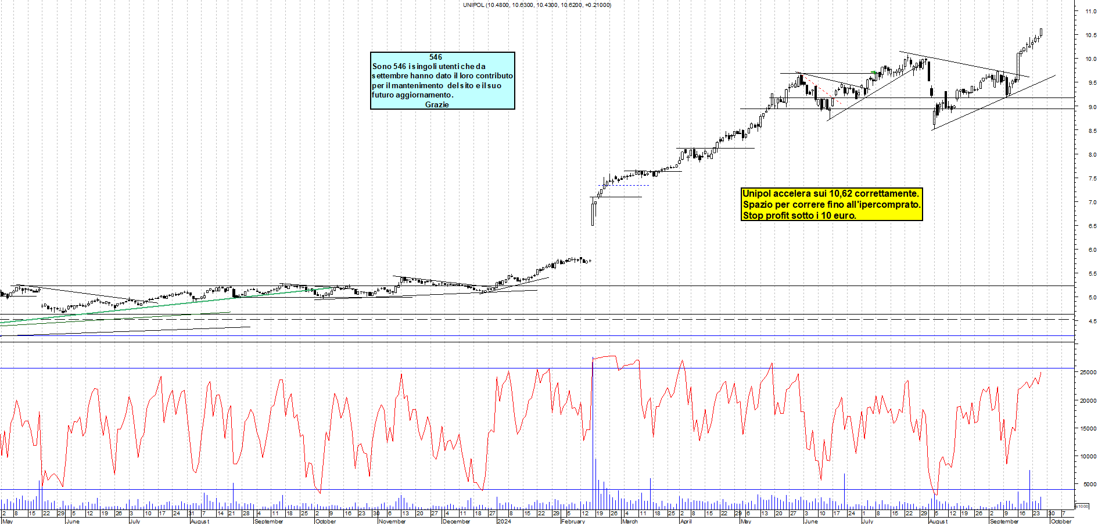Viewport: 1098px width, 524px height.
Task: Click 'Stop profit sotto i 10 euro.' line
Action: (799, 215)
